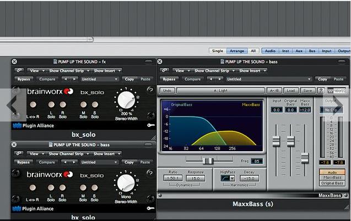Enable R Solo in fx bx_solo

63,104
